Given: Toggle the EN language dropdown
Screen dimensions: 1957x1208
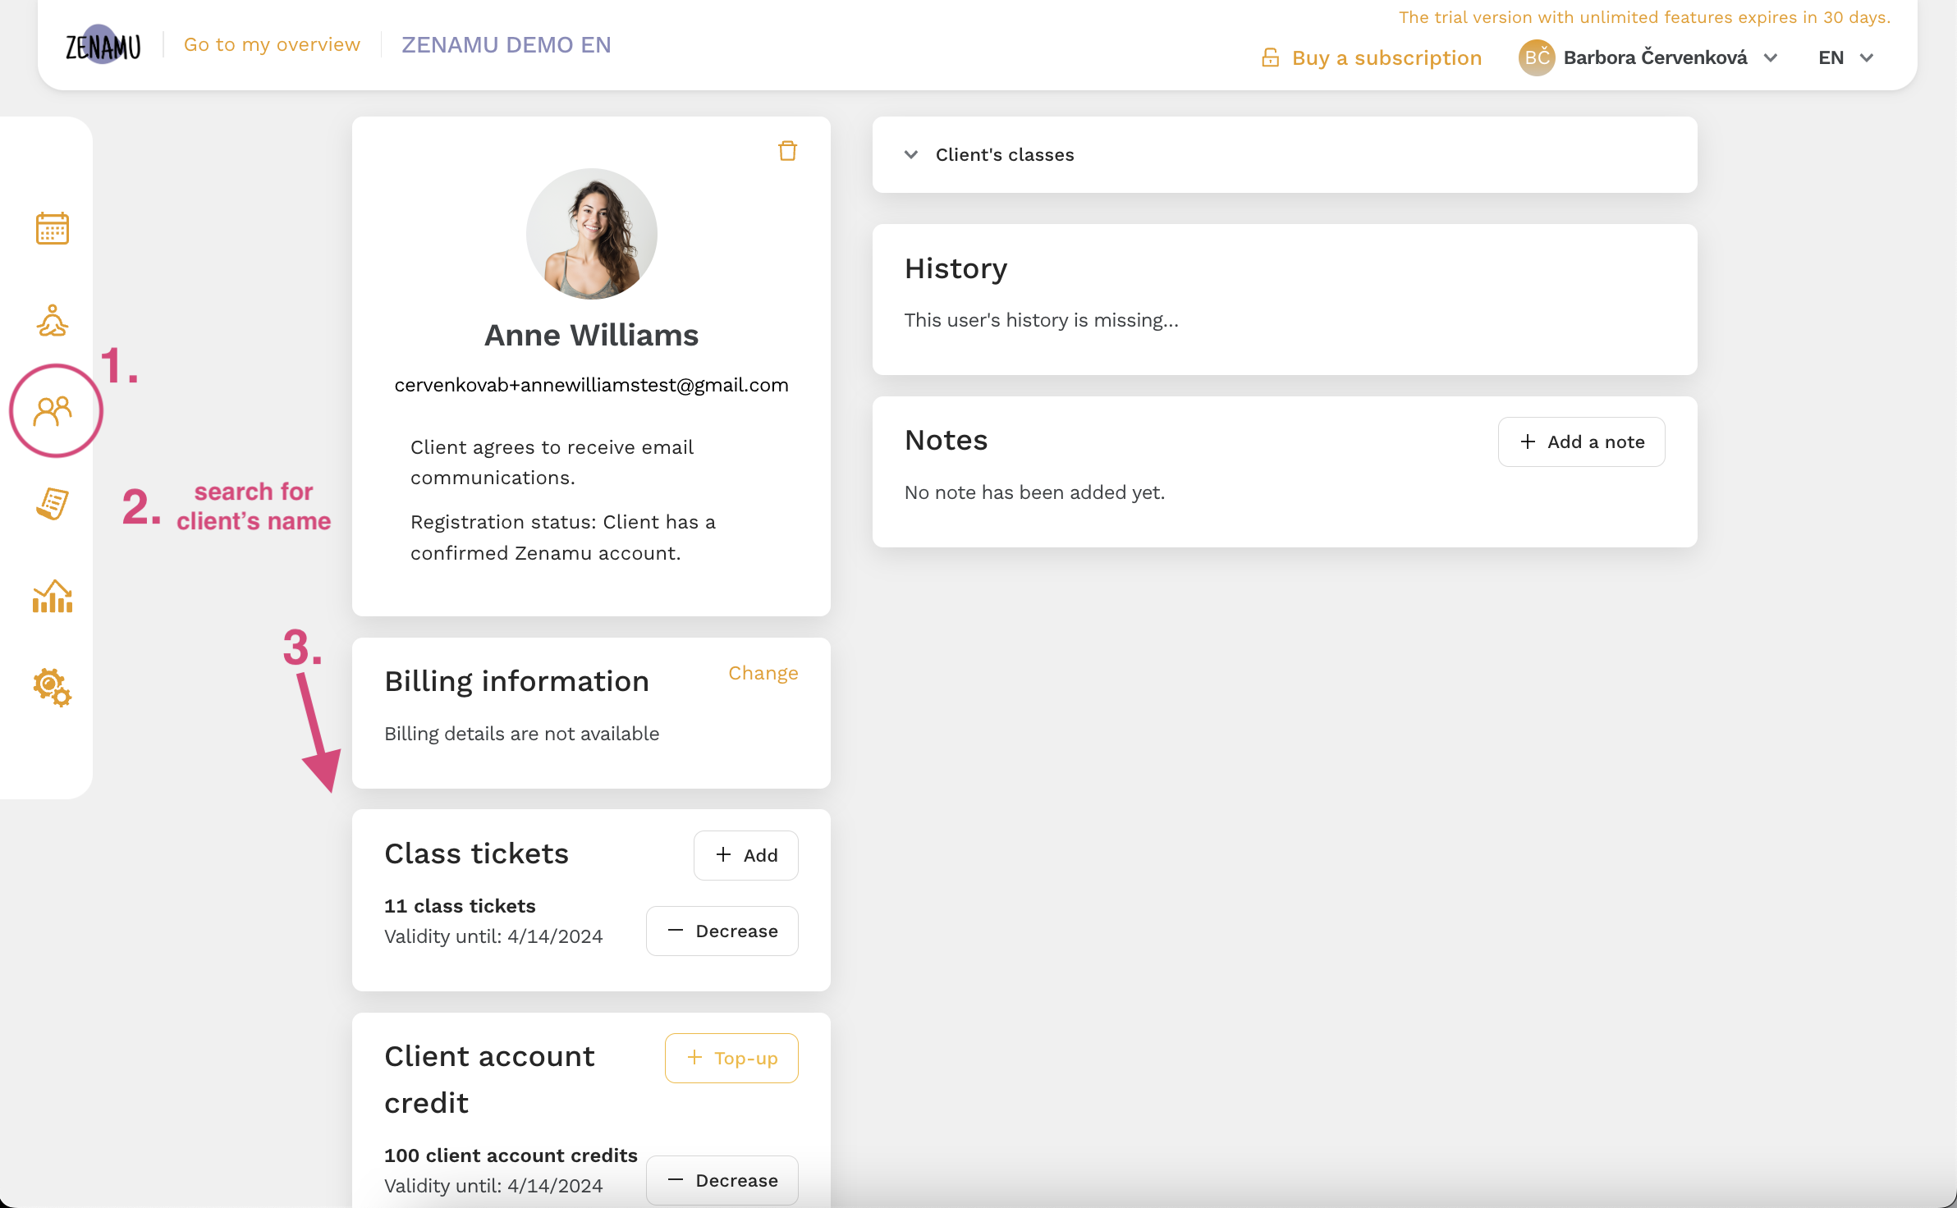Looking at the screenshot, I should coord(1846,57).
